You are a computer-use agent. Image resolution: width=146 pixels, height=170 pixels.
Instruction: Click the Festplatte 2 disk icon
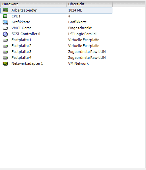tap(5, 46)
